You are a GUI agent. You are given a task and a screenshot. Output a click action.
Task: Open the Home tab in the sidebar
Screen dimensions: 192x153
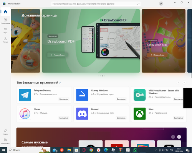(x=5, y=12)
